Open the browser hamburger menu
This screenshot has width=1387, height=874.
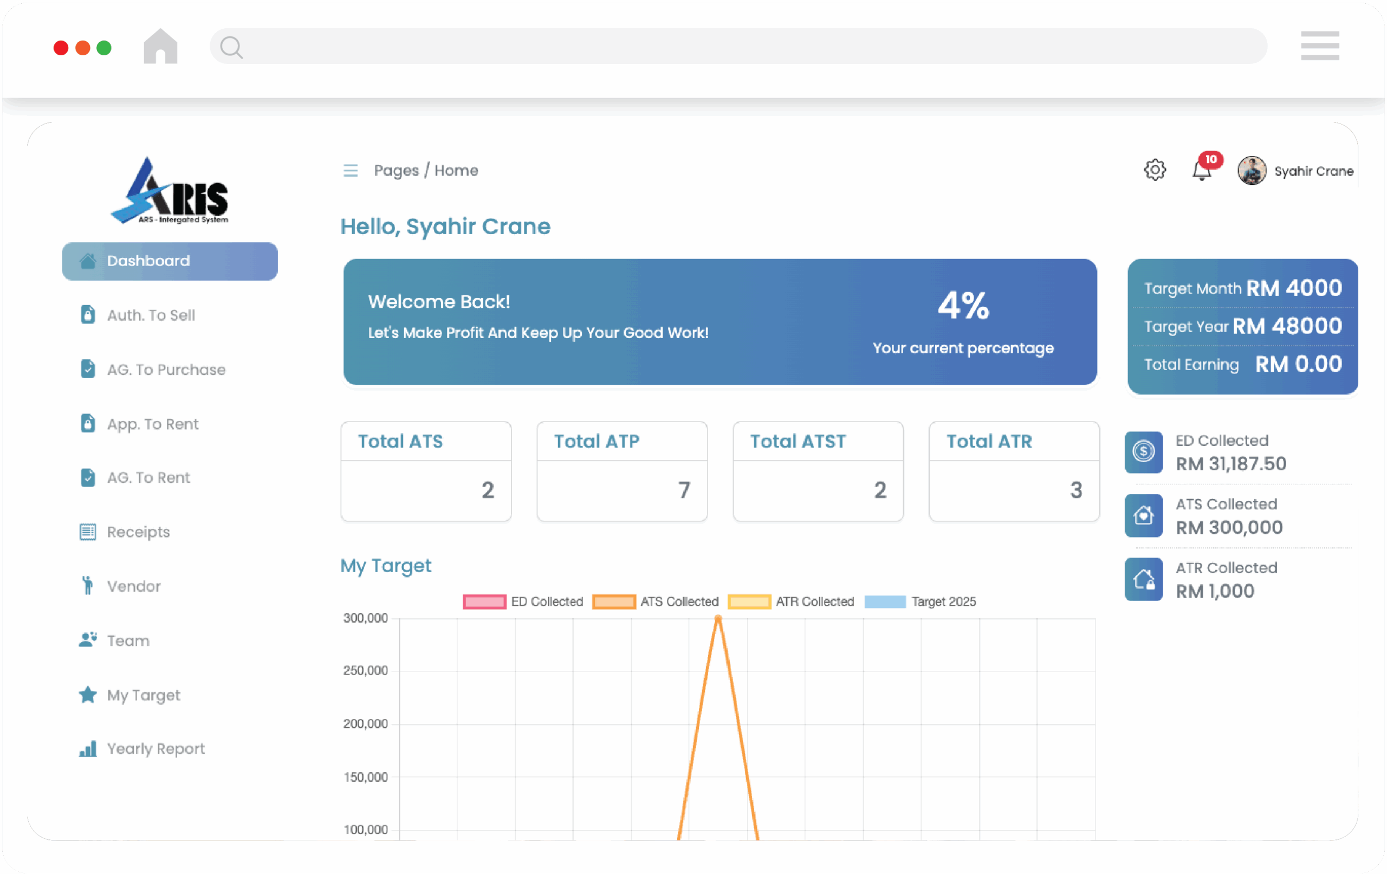coord(1320,46)
